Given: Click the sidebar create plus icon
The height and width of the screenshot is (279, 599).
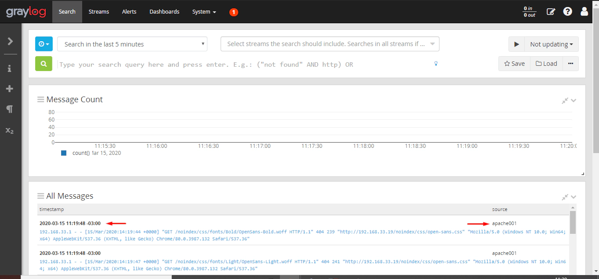Looking at the screenshot, I should click(10, 89).
